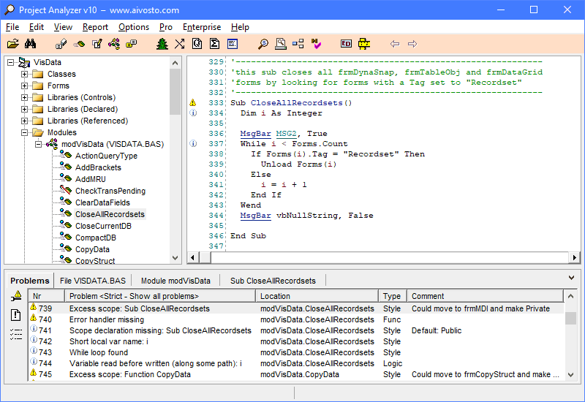The height and width of the screenshot is (402, 585).
Task: Click the binoculars find icon
Action: coord(31,44)
